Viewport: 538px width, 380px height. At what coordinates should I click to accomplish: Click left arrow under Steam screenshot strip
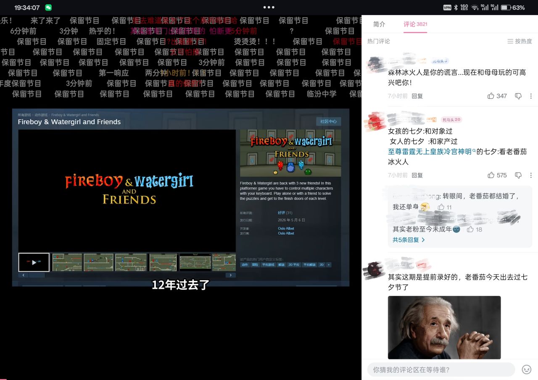click(23, 275)
